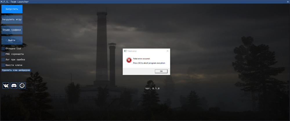Open the VK social link icon

point(6,85)
